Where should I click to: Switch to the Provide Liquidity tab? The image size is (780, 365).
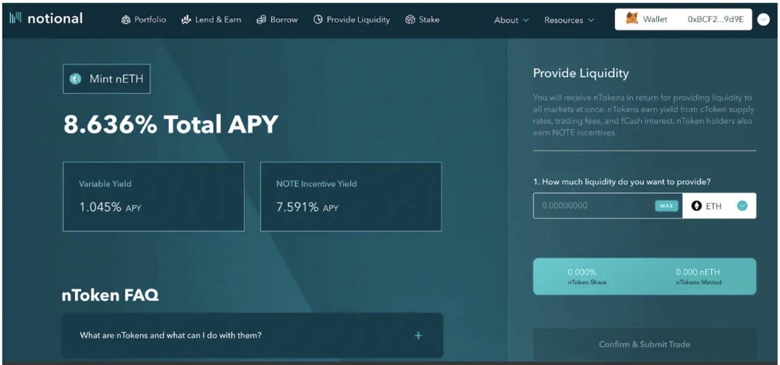pos(351,19)
